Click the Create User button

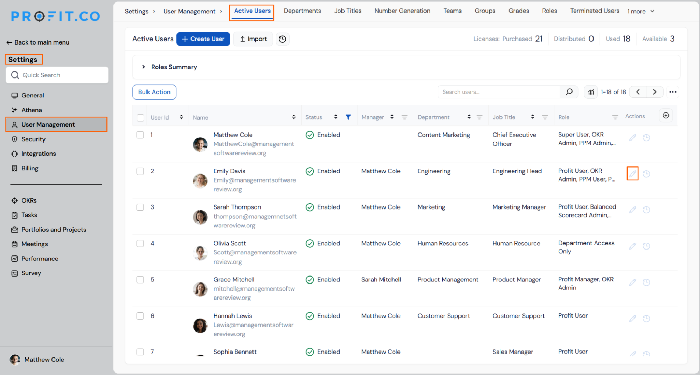[x=203, y=39]
